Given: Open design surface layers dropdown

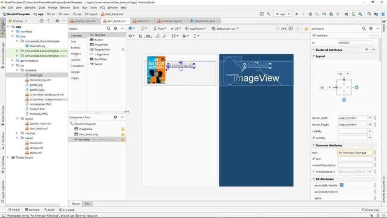Looking at the screenshot, I should tap(132, 28).
